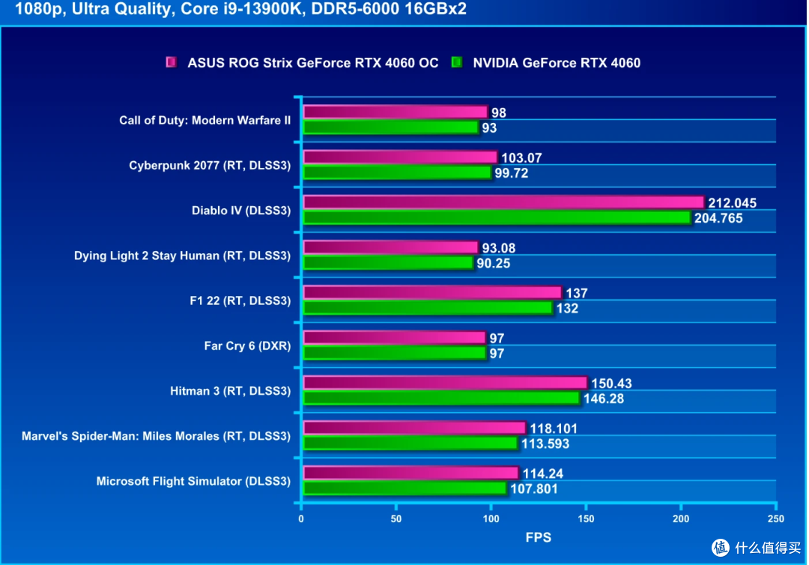Click the 'Diablo IV (DLSS3)' label
This screenshot has height=565, width=809.
click(x=241, y=211)
